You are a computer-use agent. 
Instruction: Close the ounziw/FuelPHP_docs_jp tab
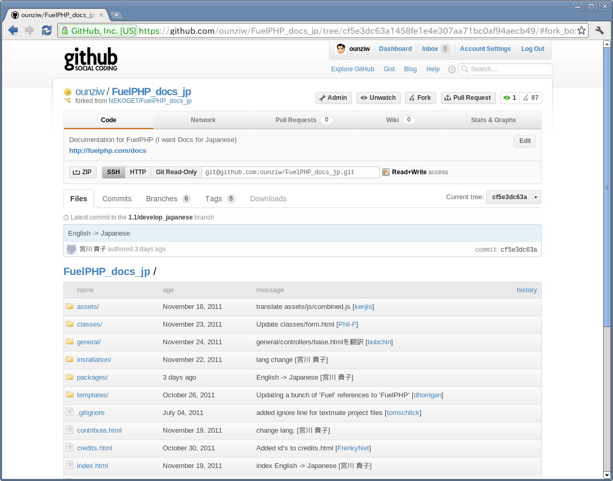click(x=101, y=15)
